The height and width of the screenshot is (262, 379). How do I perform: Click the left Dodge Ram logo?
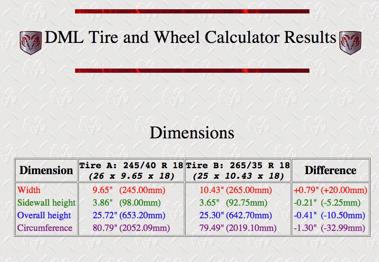(30, 42)
